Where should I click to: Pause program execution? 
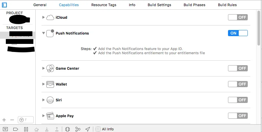coord(26,129)
